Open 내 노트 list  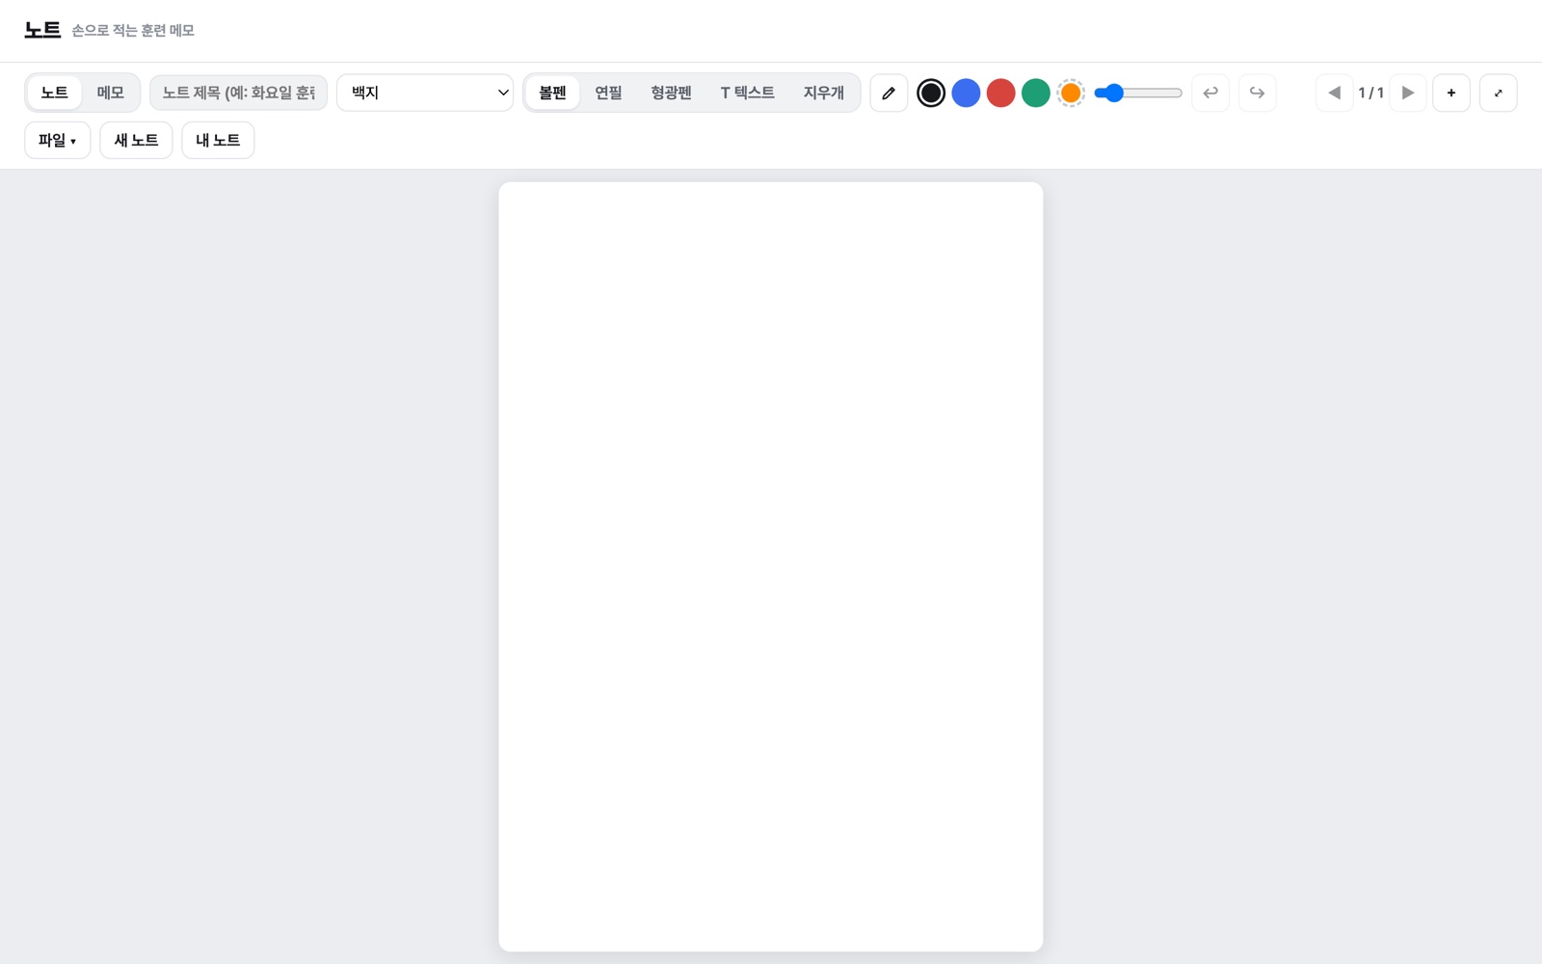coord(218,141)
